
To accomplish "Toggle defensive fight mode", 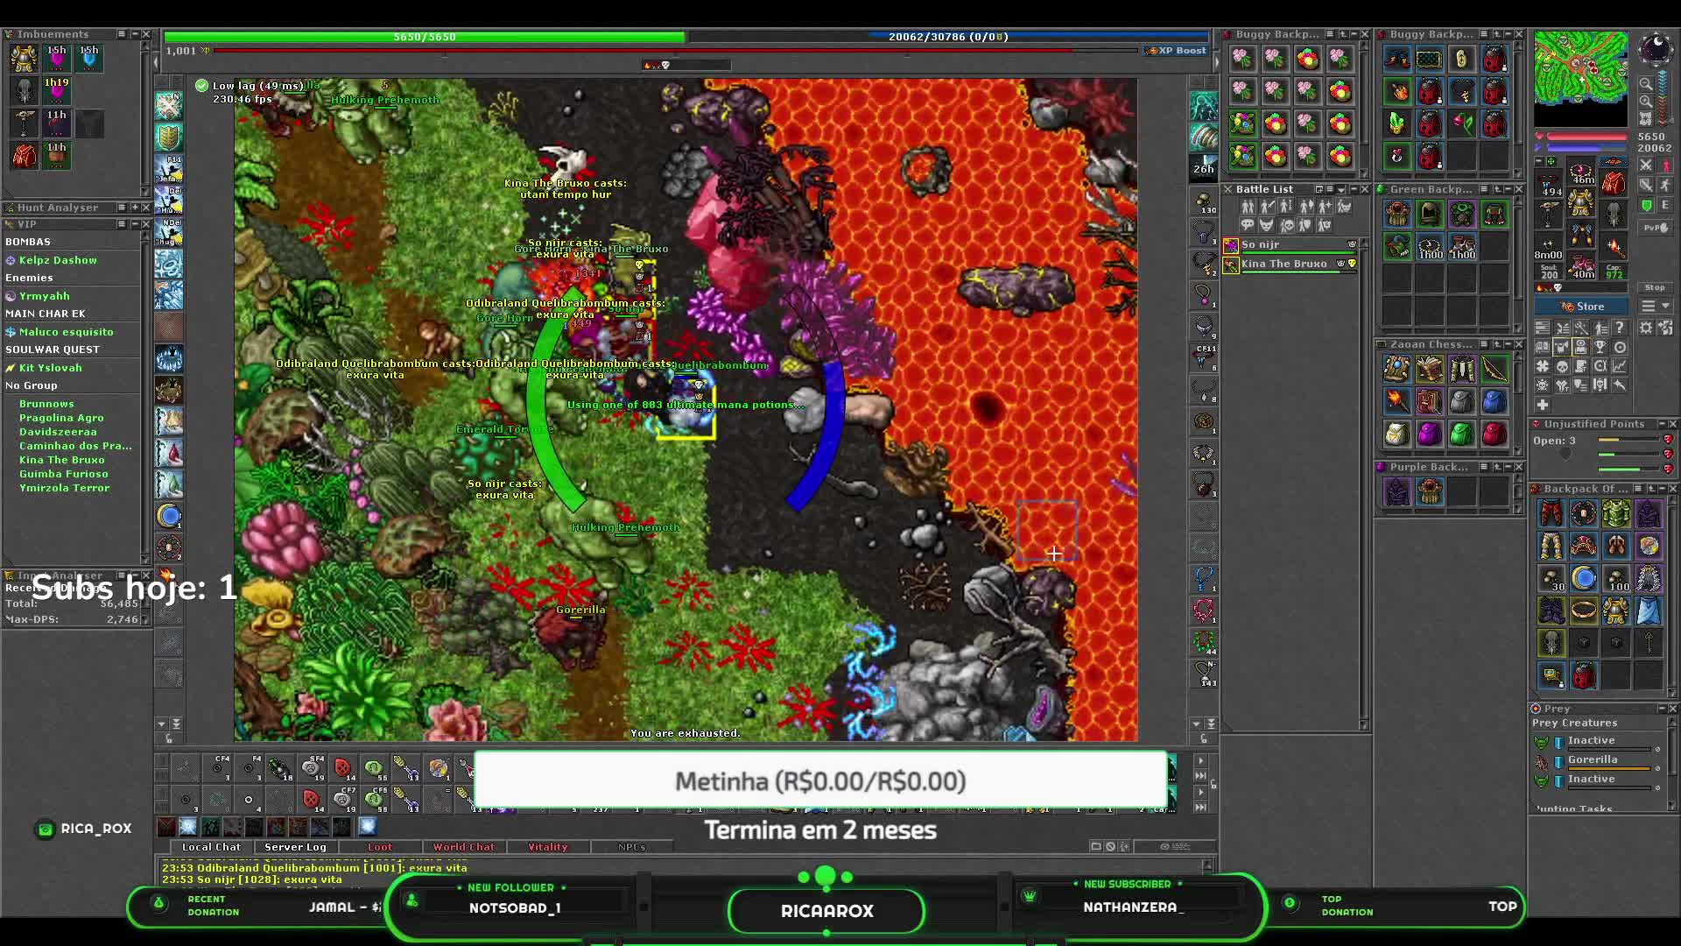I will coord(1646,185).
